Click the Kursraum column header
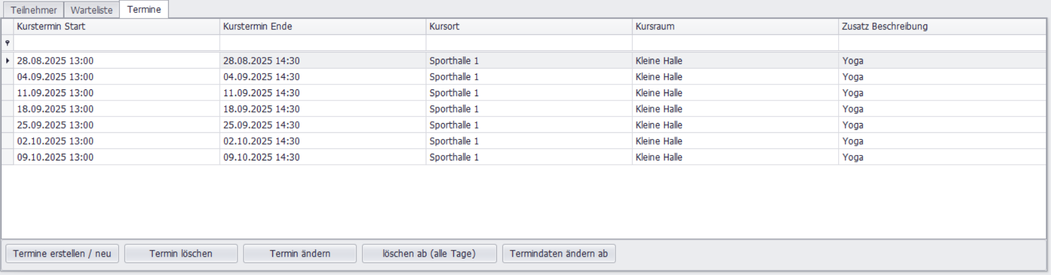This screenshot has height=275, width=1051. (x=735, y=26)
